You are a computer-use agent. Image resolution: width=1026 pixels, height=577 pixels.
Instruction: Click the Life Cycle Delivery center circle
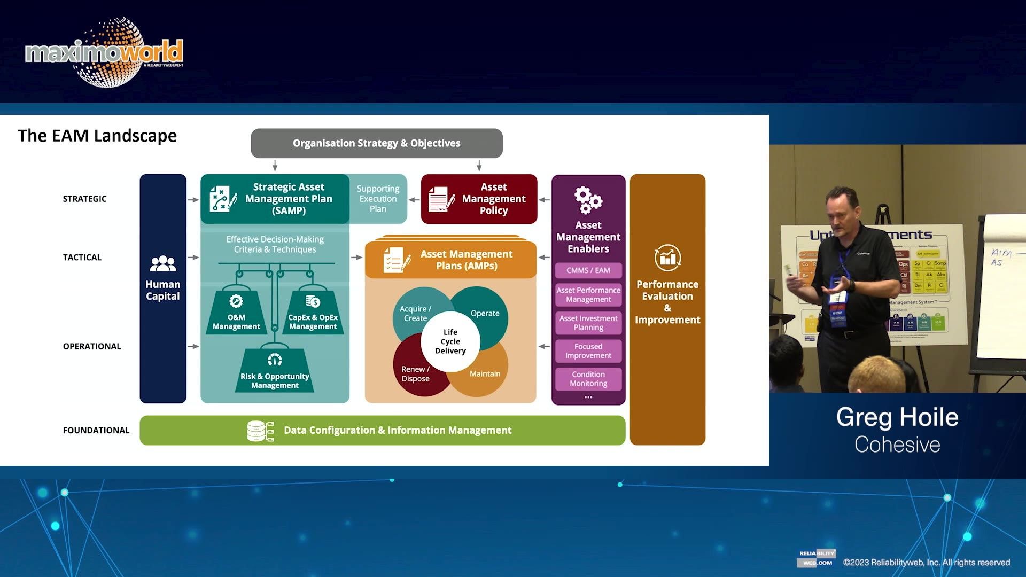click(x=450, y=341)
